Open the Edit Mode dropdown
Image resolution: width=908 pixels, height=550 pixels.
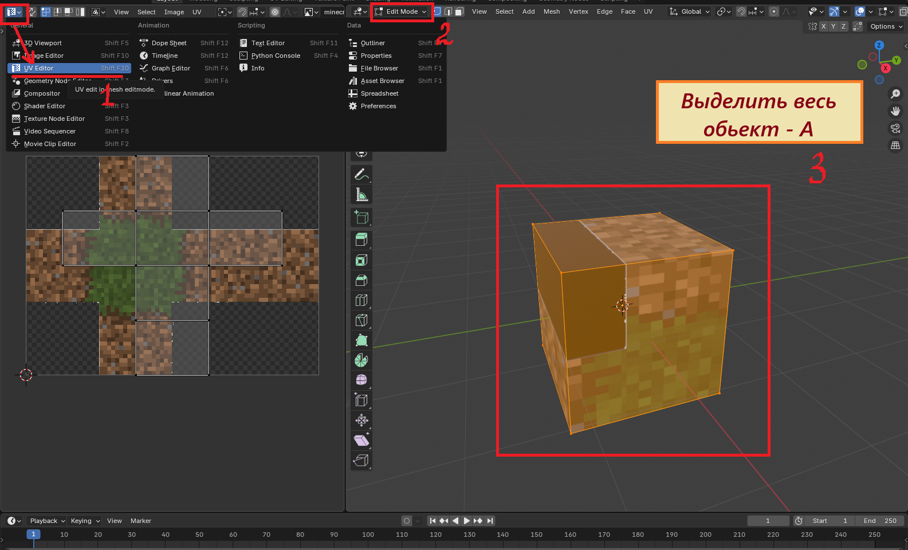[x=401, y=11]
